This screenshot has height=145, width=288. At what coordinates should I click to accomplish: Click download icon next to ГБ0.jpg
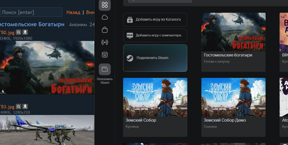[25, 32]
